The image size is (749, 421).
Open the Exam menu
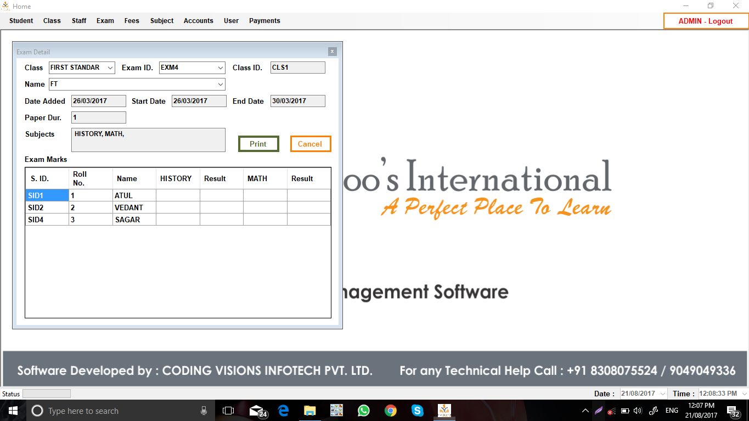point(105,21)
